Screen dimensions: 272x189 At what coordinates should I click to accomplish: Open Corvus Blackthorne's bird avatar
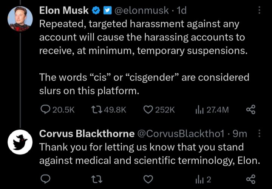coord(20,142)
